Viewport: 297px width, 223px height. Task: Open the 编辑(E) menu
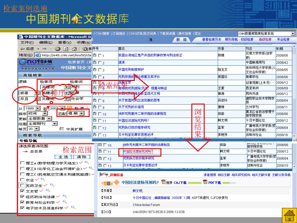(x=46, y=42)
